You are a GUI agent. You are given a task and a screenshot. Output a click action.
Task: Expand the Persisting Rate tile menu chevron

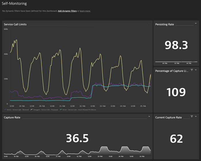(196, 24)
